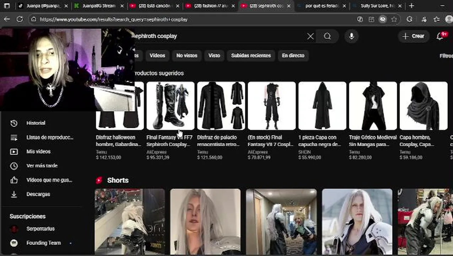This screenshot has width=453, height=256.
Task: Filter results by No vistos chip
Action: (x=187, y=55)
